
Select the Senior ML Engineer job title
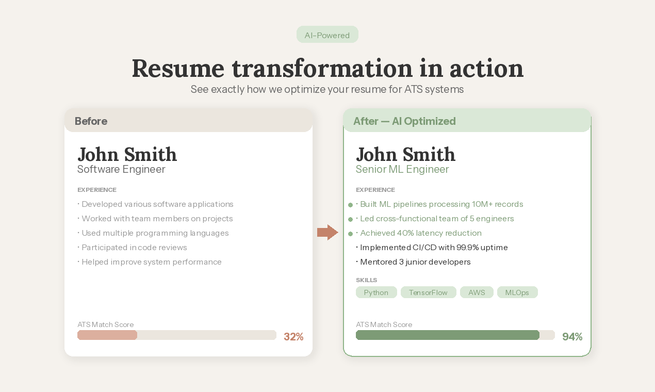point(402,169)
